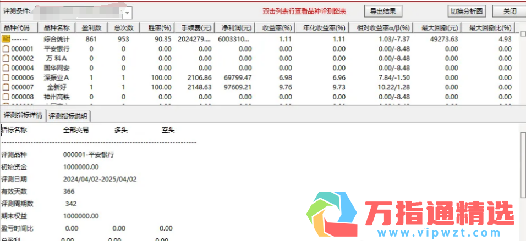Click the icon beside 000002
This screenshot has height=241, width=526.
6,58
